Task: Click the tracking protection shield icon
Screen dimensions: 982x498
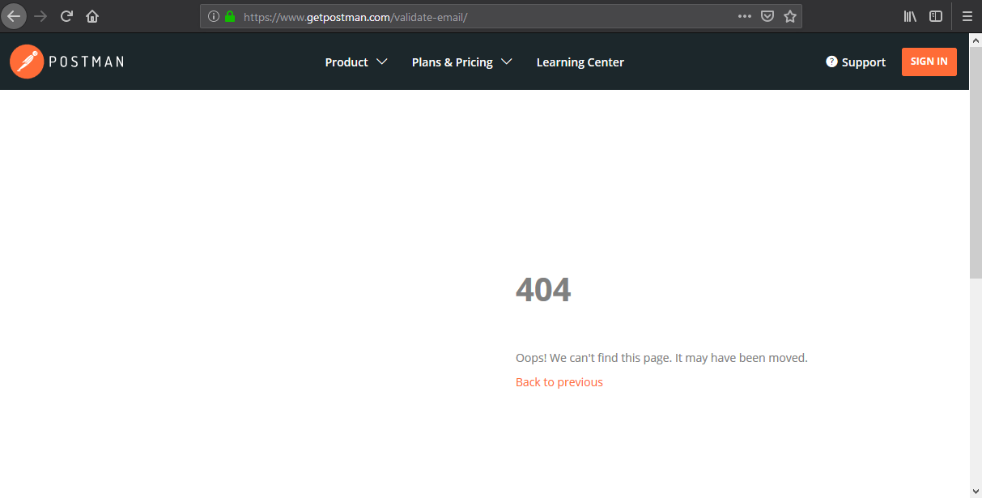Action: coord(767,15)
